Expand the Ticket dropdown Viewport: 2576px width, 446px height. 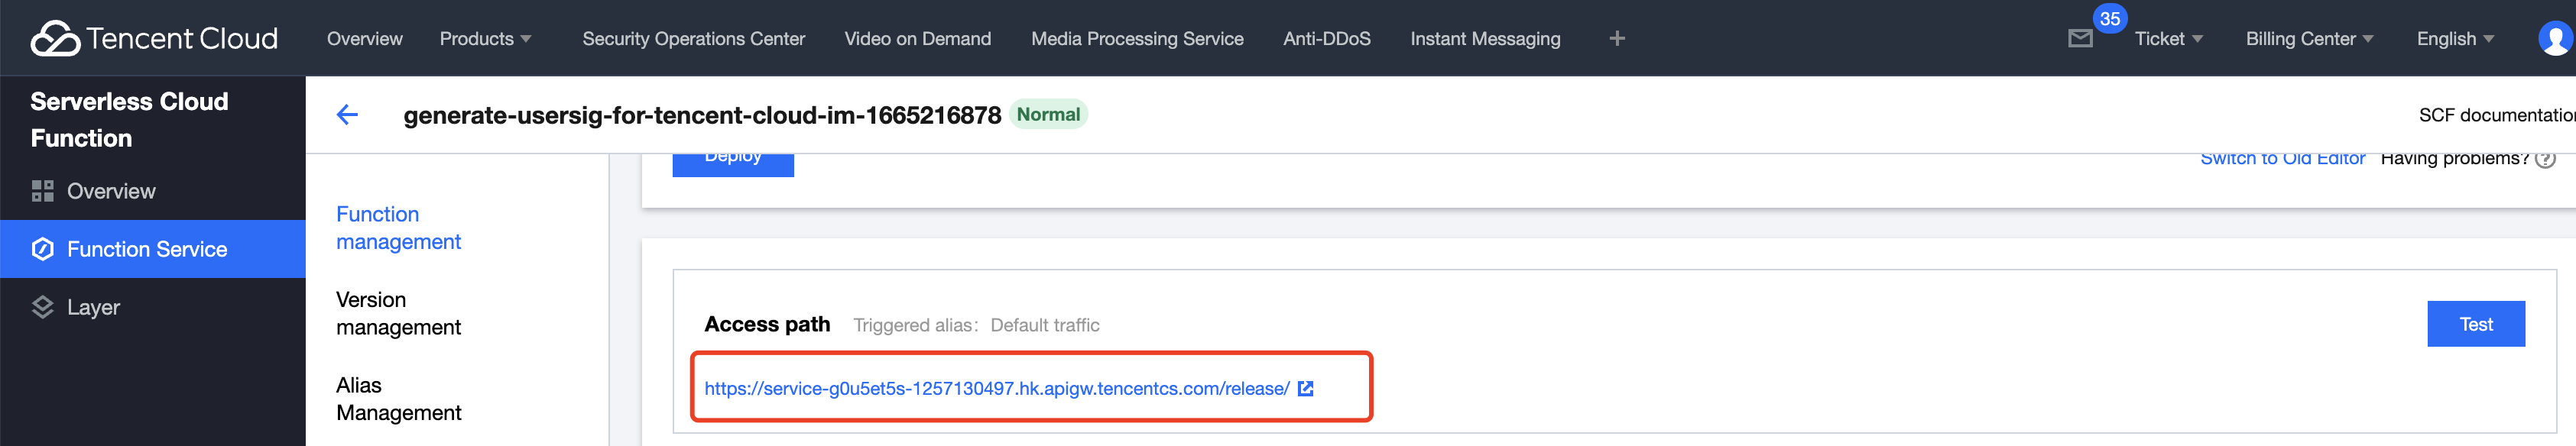[2168, 38]
